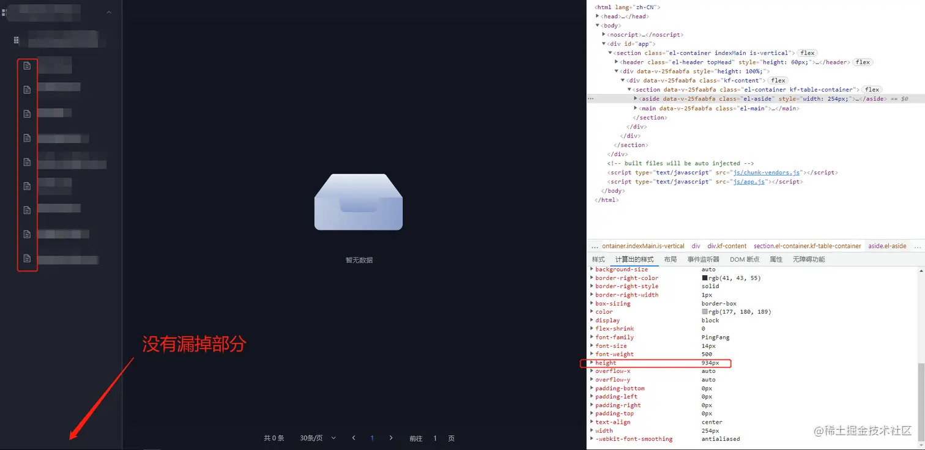The height and width of the screenshot is (450, 925).
Task: Open the 布局 tab
Action: (x=671, y=259)
